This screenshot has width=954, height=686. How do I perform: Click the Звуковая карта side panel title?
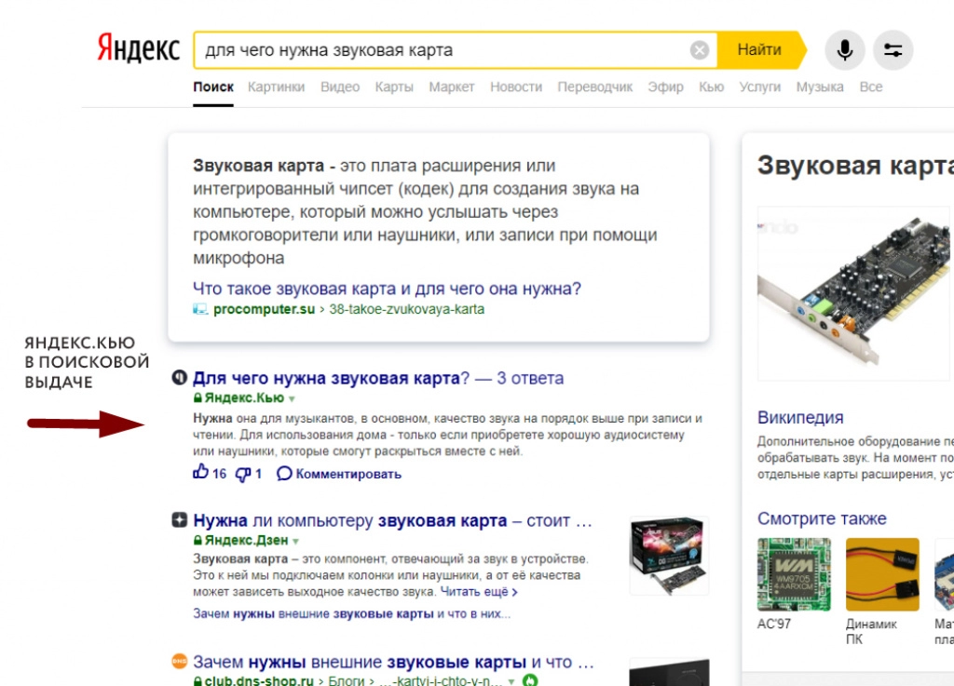[855, 166]
